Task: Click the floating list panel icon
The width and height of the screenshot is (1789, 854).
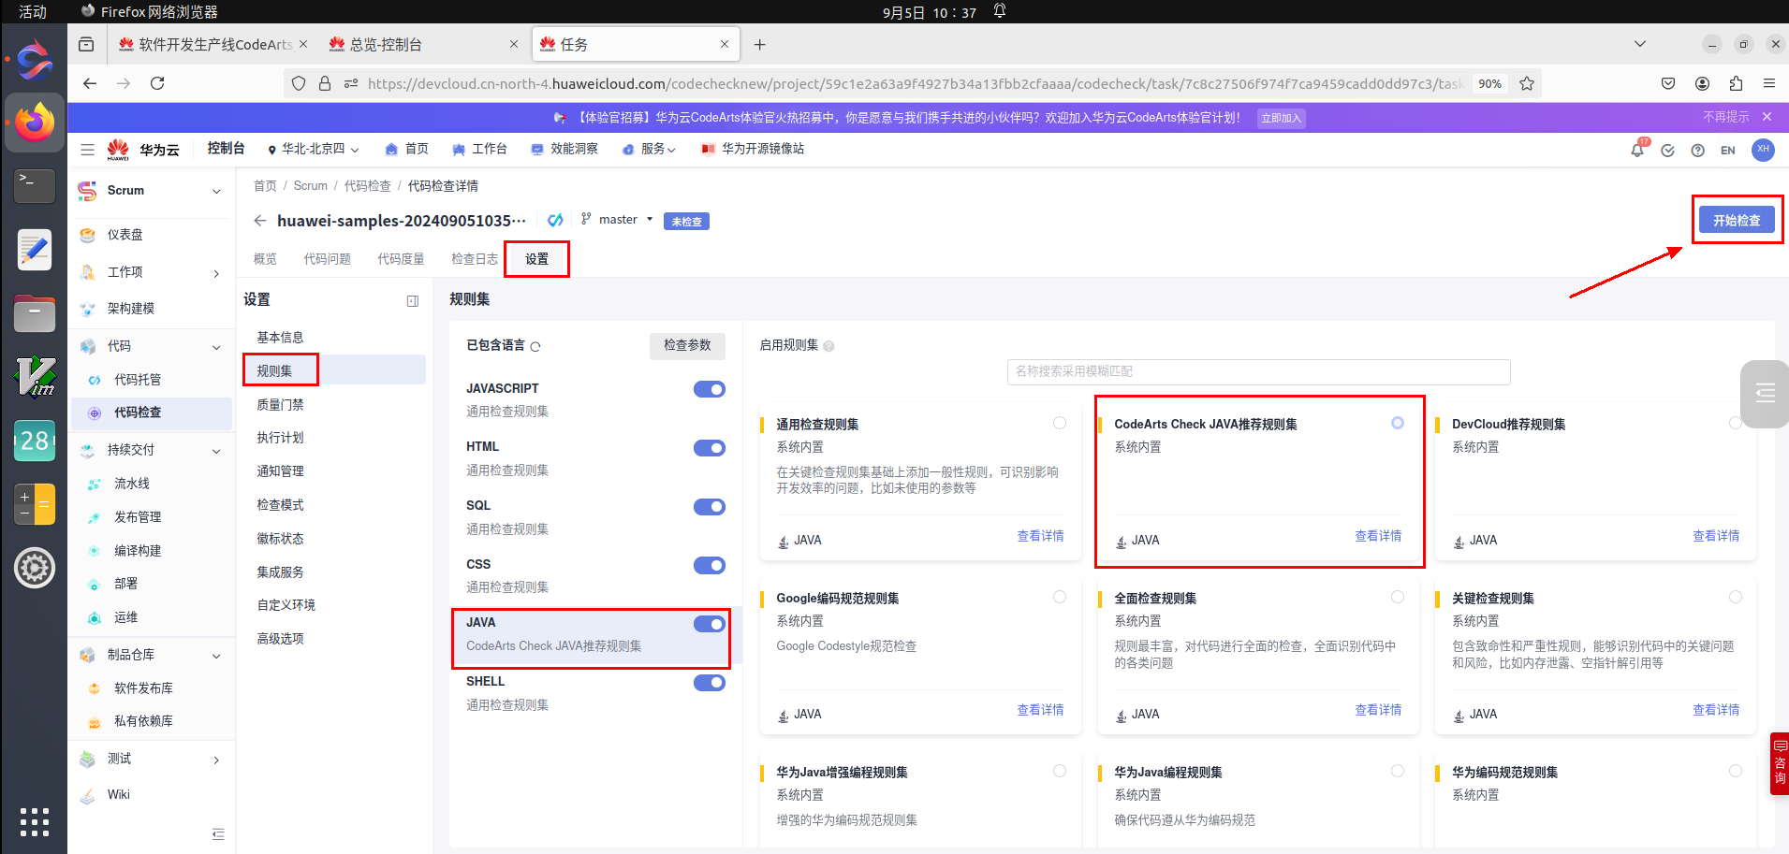Action: (x=1765, y=394)
